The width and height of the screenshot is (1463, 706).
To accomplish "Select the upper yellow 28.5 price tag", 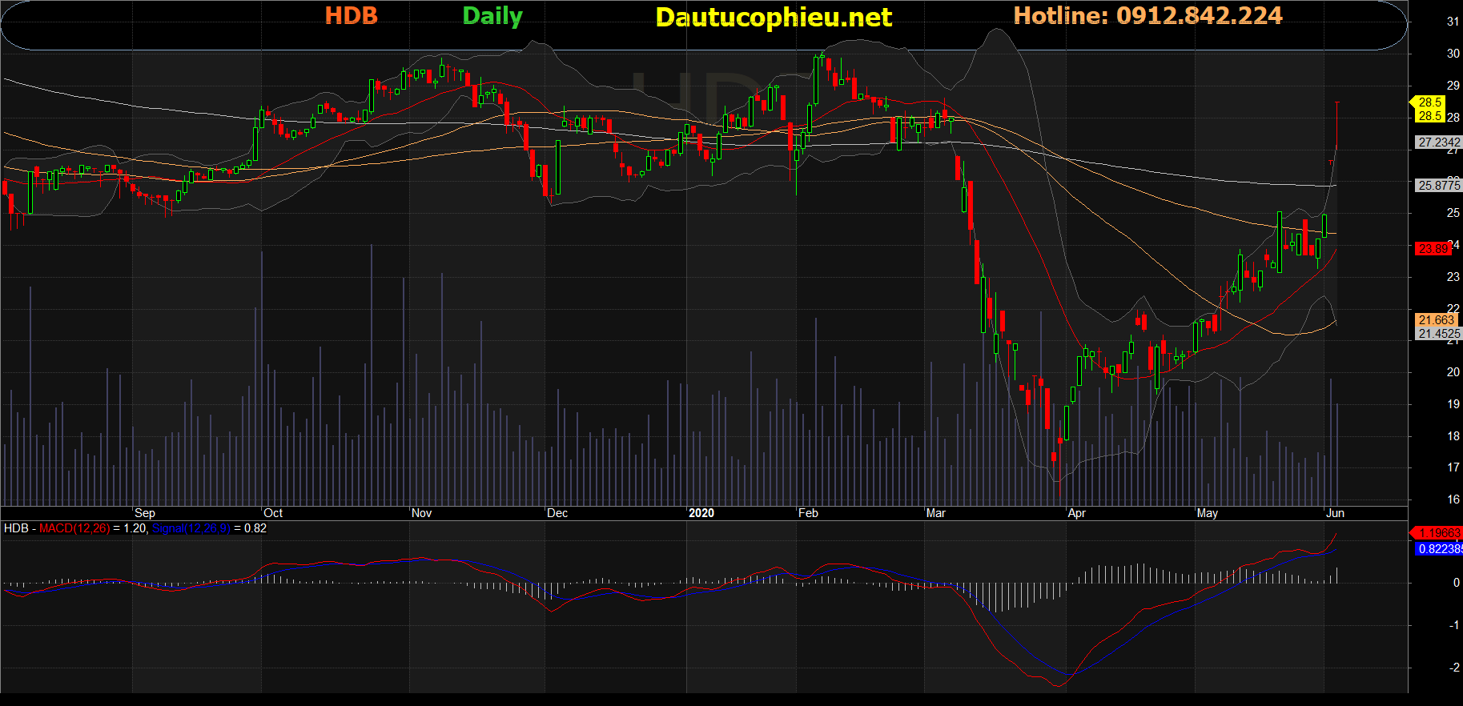I will (1429, 102).
